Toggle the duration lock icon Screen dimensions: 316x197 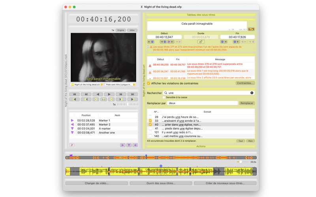(x=201, y=42)
